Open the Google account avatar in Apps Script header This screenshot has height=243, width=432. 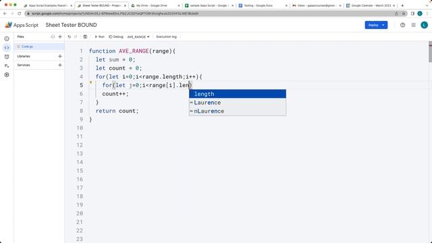(425, 25)
